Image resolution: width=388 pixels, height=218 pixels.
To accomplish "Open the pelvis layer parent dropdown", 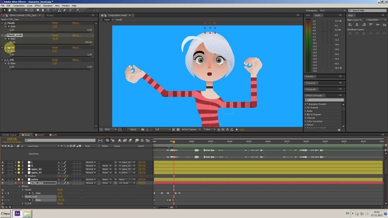I will (x=127, y=179).
